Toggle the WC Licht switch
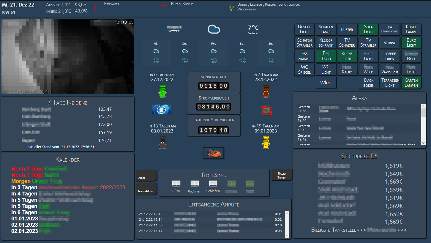Screen dimensions: 431x243 coord(326,70)
